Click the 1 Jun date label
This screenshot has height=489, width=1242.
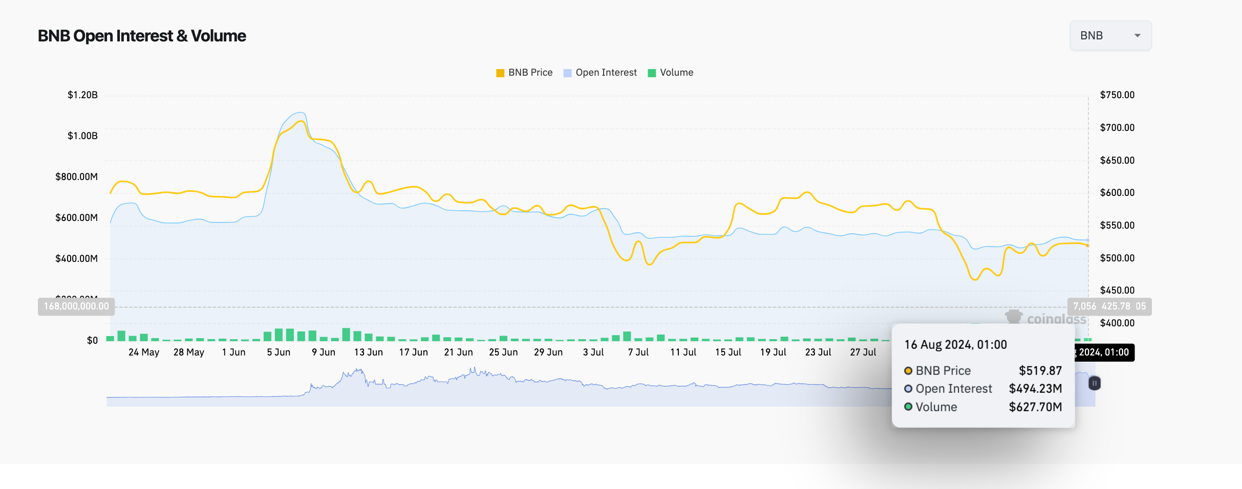[x=234, y=352]
